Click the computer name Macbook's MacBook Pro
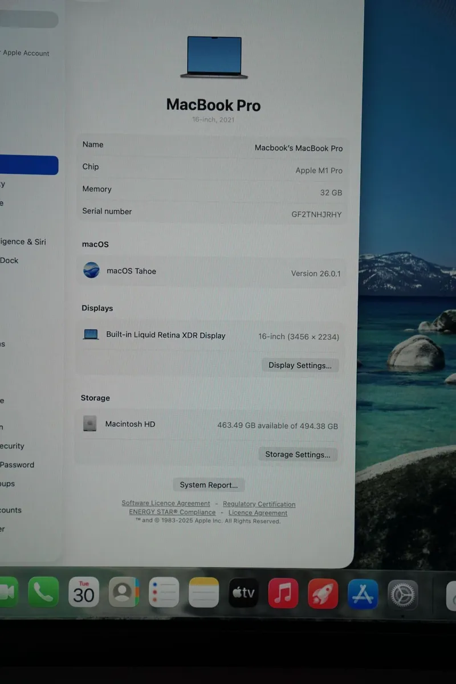The width and height of the screenshot is (456, 684). (x=299, y=148)
